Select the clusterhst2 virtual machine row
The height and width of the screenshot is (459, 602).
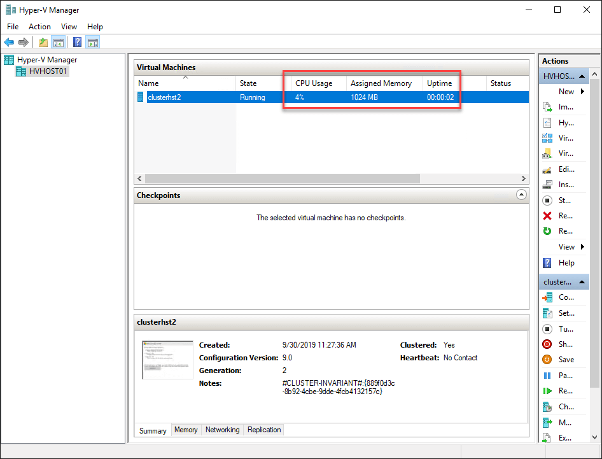coord(332,97)
